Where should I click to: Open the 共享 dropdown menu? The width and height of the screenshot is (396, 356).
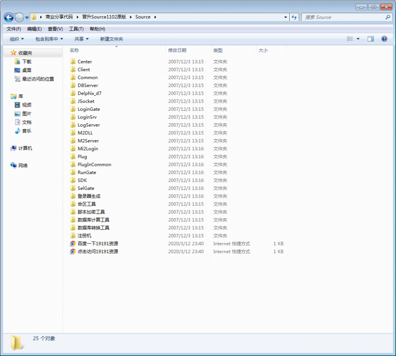81,39
